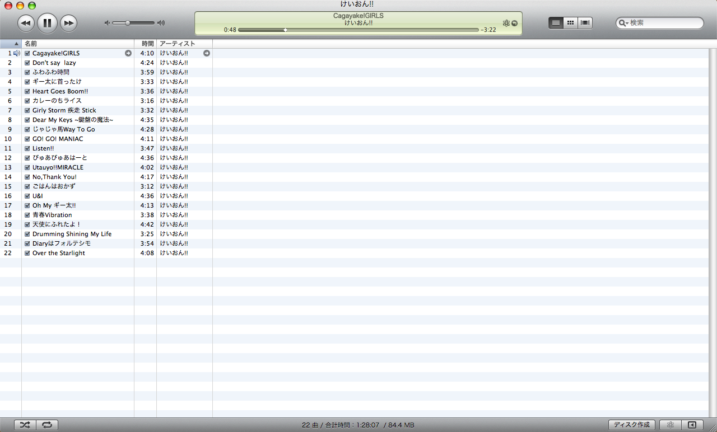Select the track Dear My Keys ~鍵盤の魔法~
This screenshot has height=432, width=717.
73,120
